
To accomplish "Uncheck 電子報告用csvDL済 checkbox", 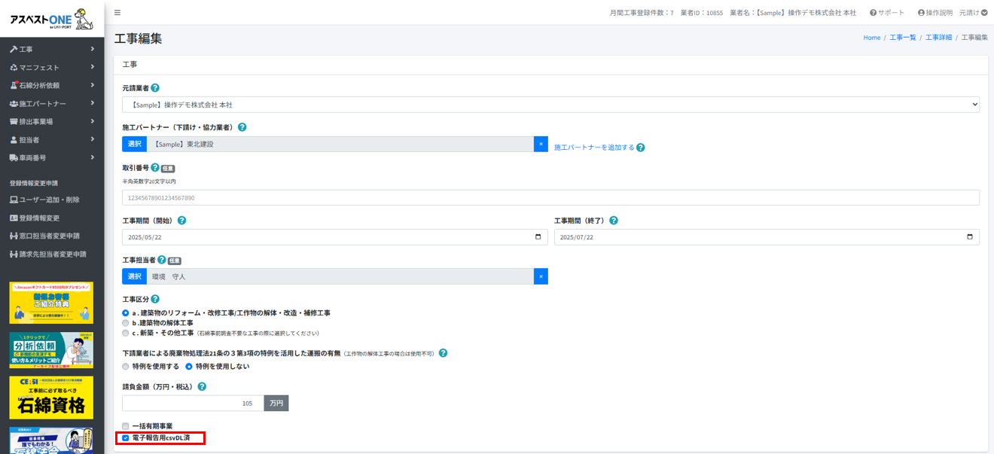I will coord(126,438).
